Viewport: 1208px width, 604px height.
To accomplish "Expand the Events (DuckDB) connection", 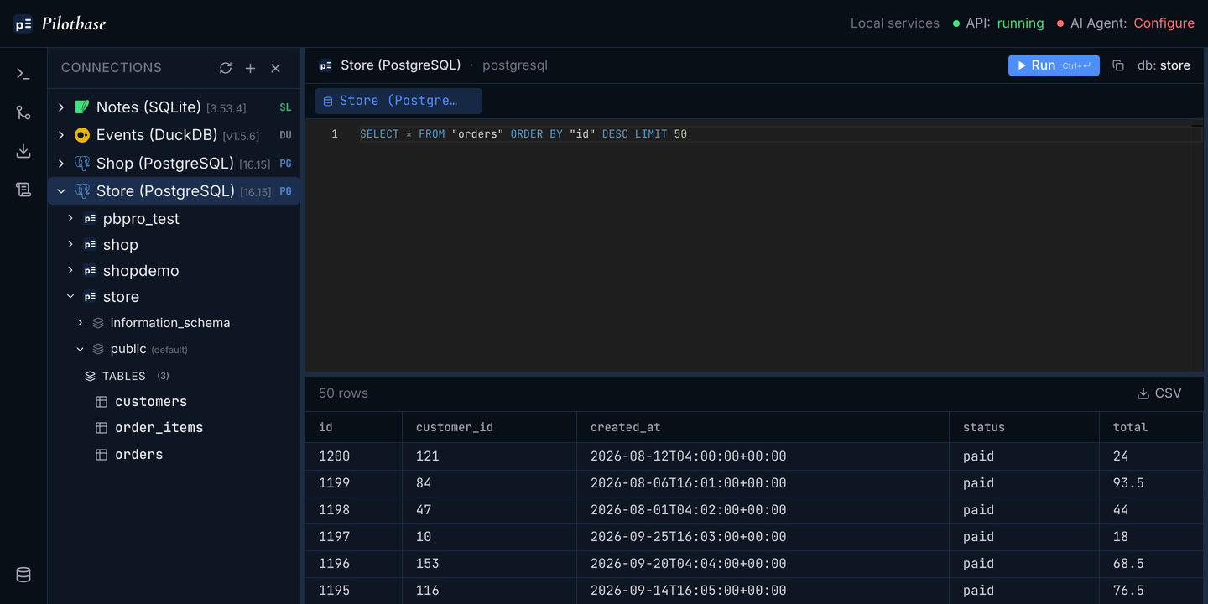I will click(x=61, y=135).
